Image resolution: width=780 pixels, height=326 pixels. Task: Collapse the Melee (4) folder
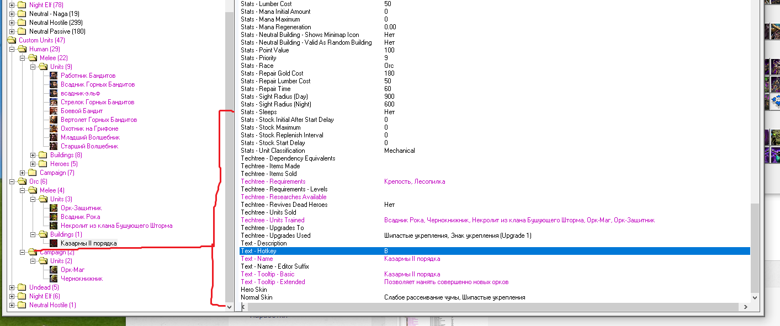[x=23, y=190]
